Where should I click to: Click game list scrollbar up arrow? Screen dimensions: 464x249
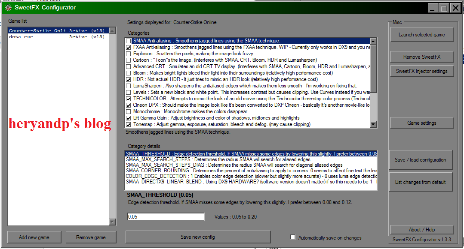coord(112,31)
